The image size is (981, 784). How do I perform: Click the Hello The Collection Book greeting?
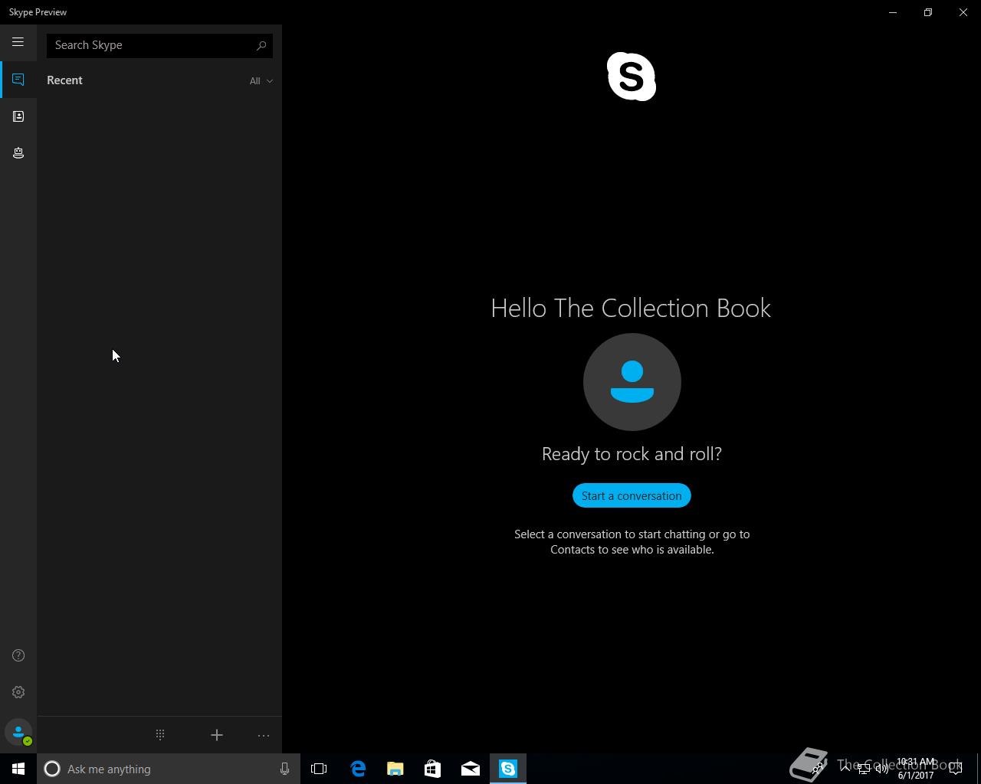click(631, 308)
